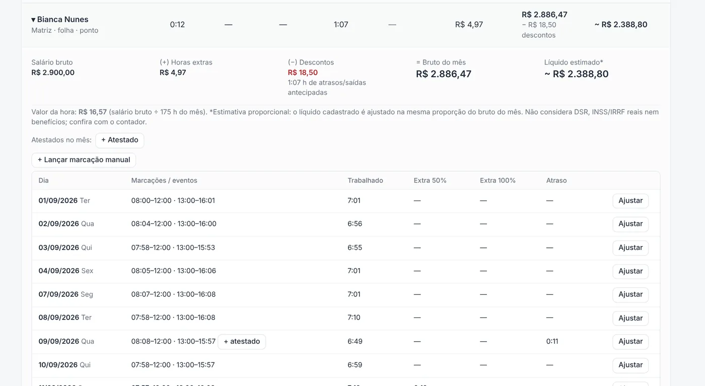Select the 0:11 delay value

[552, 341]
